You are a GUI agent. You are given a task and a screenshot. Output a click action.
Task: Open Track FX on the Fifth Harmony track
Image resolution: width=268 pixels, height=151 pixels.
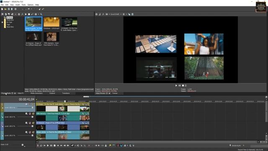pos(26,114)
